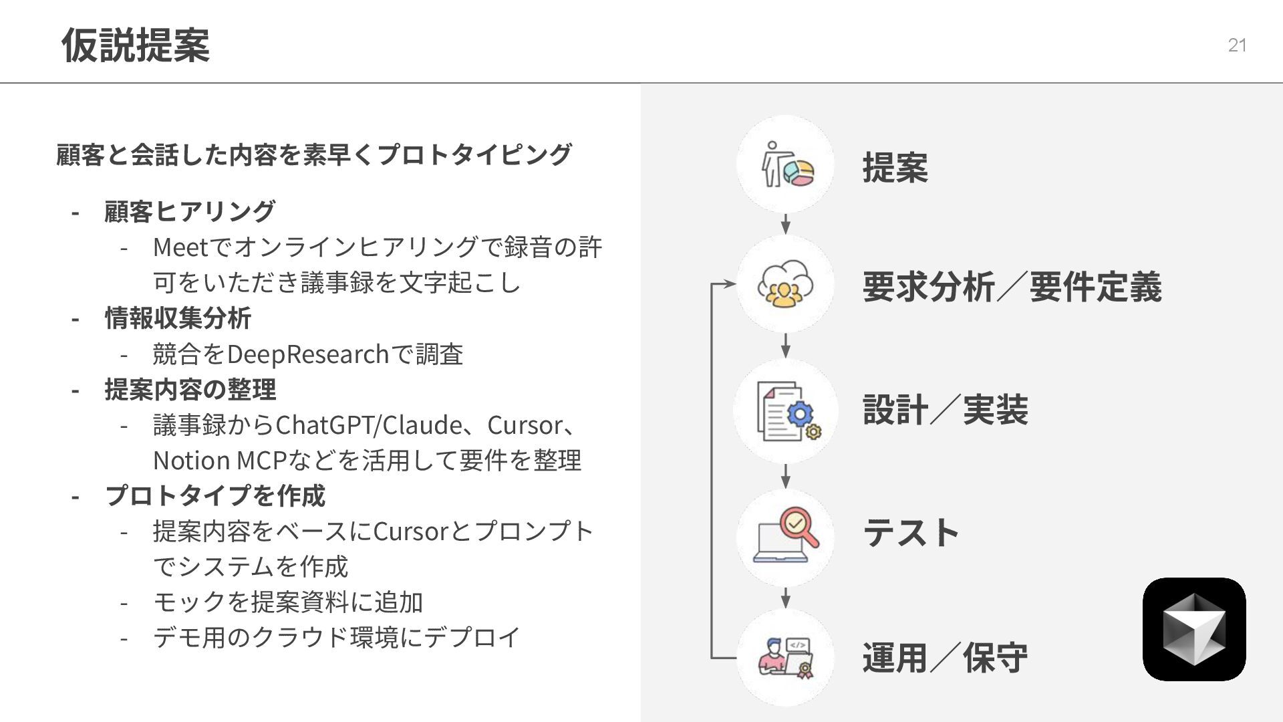Click the arrow below the proposal icon
This screenshot has height=722, width=1283.
pyautogui.click(x=786, y=223)
